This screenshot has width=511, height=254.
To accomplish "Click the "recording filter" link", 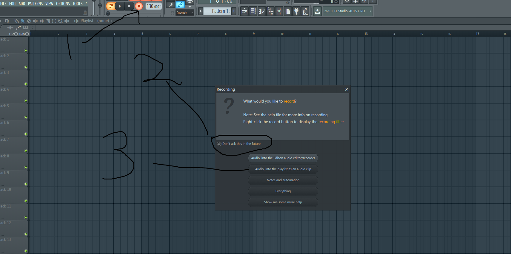I will tap(331, 122).
